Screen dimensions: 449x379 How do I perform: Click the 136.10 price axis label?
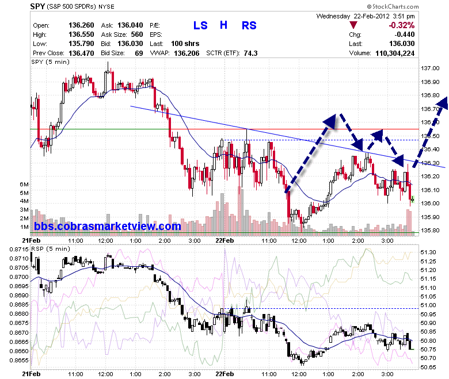[x=430, y=190]
